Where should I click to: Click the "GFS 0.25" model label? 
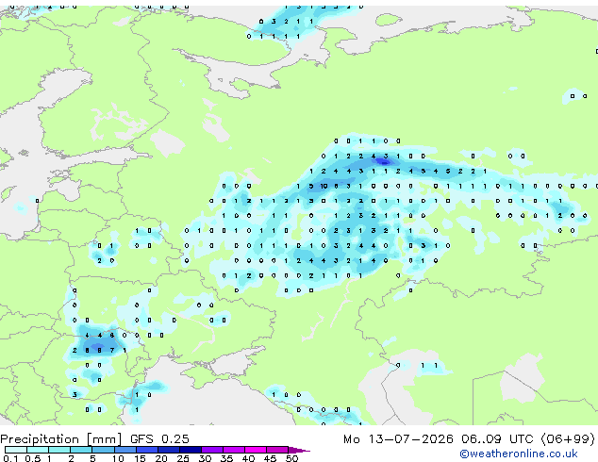[159, 439]
